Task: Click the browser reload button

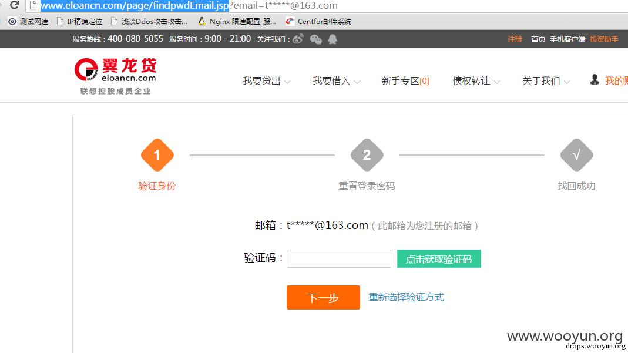Action: tap(14, 5)
